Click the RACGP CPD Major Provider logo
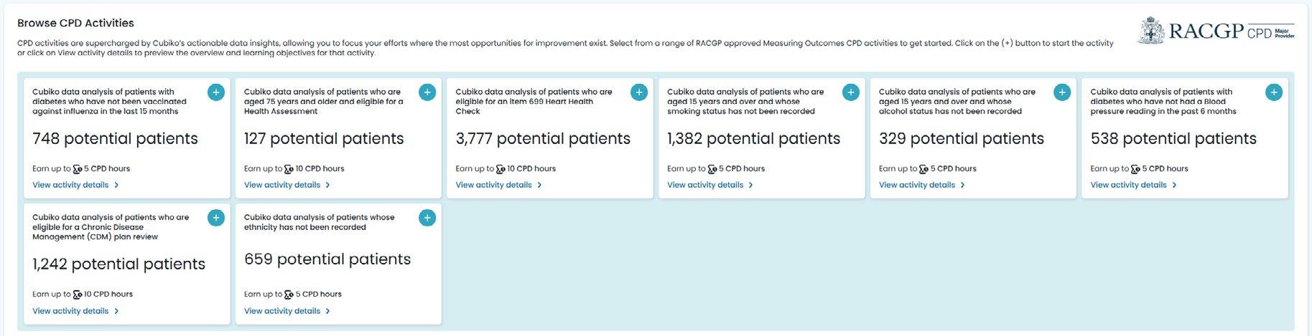This screenshot has height=336, width=1312. (x=1216, y=32)
